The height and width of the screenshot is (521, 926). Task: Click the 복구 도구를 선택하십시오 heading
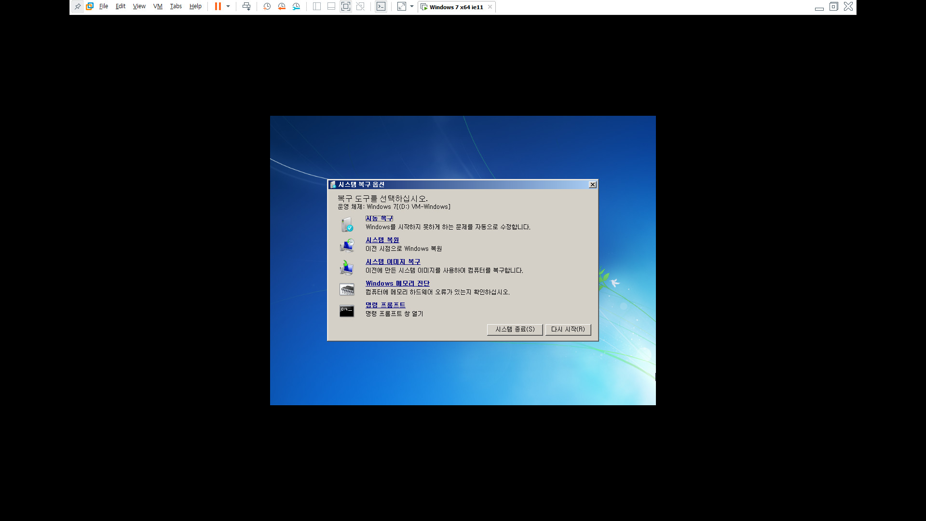click(382, 199)
